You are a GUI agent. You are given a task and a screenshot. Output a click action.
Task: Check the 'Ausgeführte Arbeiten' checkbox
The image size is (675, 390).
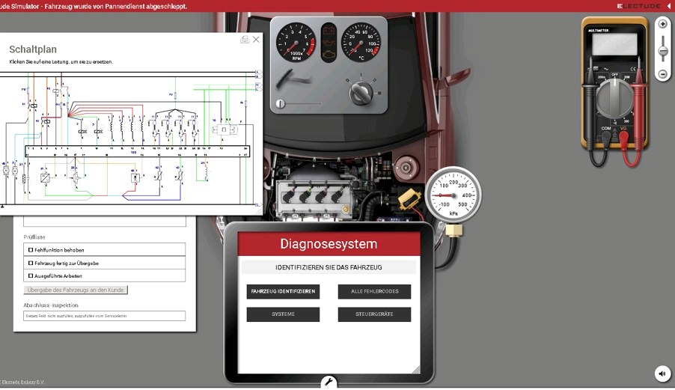[x=31, y=275]
